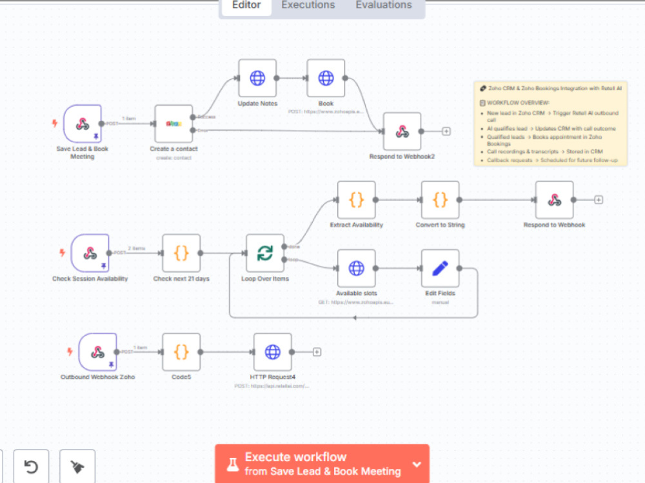
Task: Add a node after HTTP Request4
Action: click(x=317, y=352)
